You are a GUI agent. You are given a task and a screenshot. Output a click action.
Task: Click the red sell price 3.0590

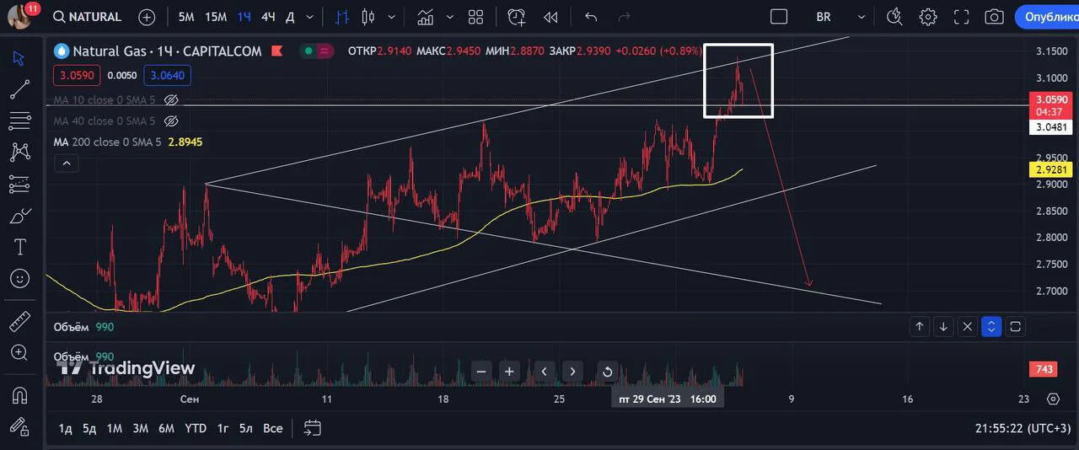[x=77, y=75]
